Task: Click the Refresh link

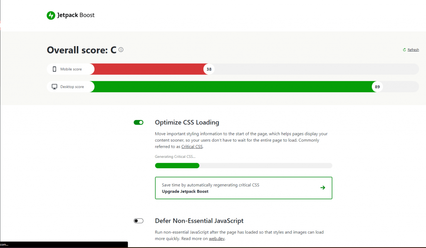Action: point(413,50)
